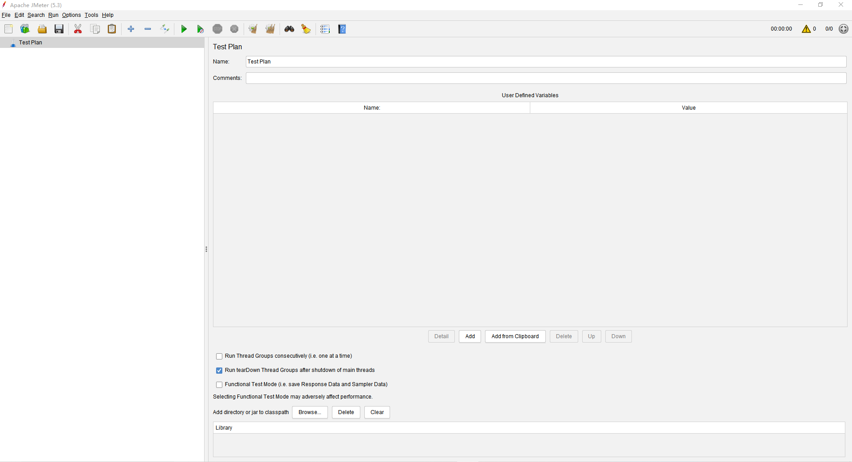This screenshot has width=852, height=462.
Task: Click the Reset Search icon
Action: point(306,29)
